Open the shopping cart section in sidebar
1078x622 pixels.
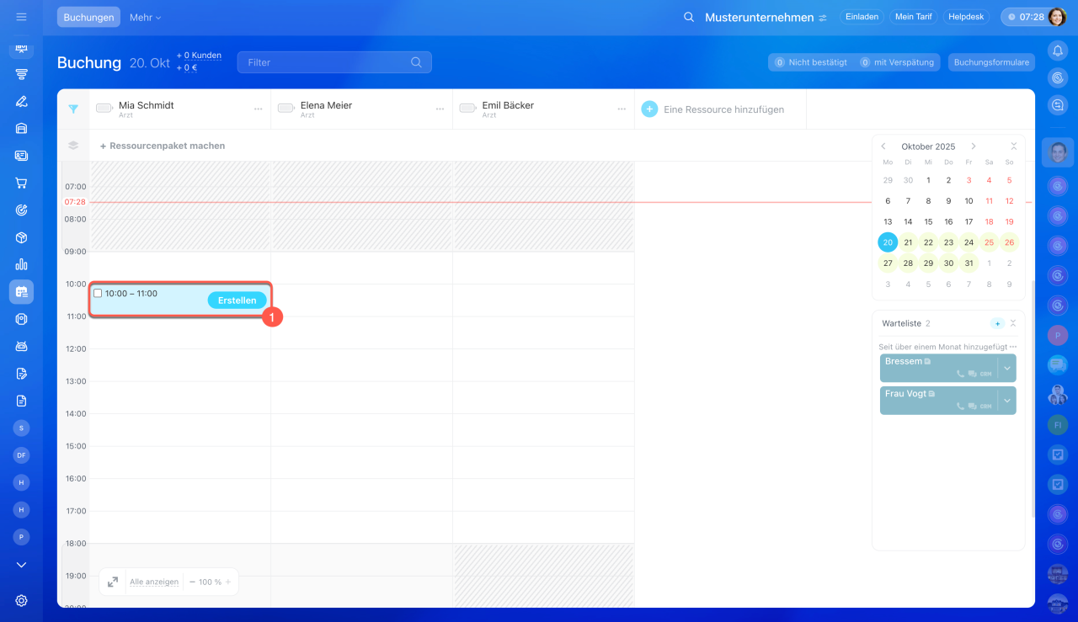pos(21,183)
